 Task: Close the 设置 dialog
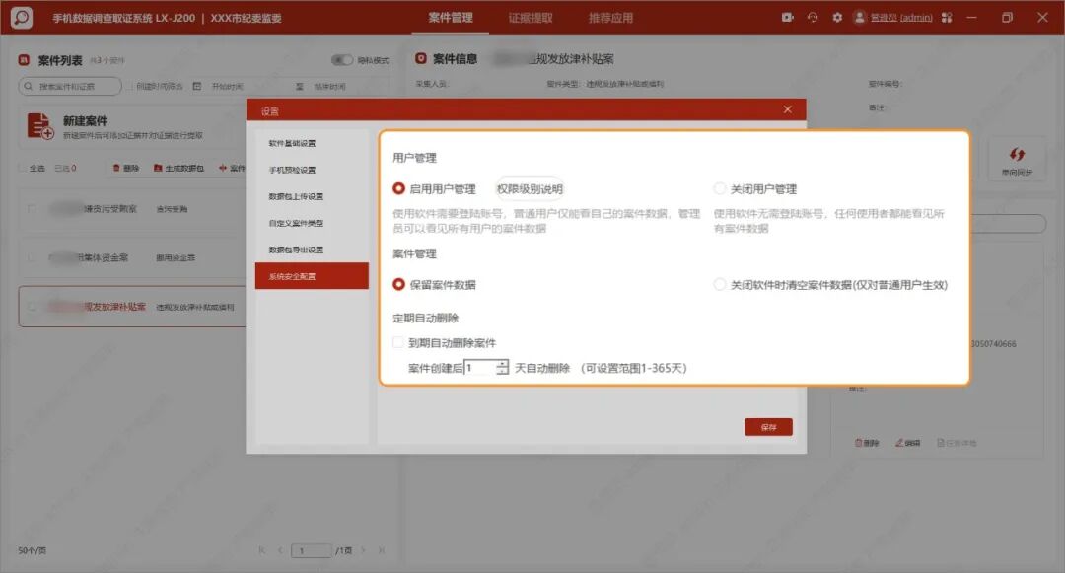point(787,109)
